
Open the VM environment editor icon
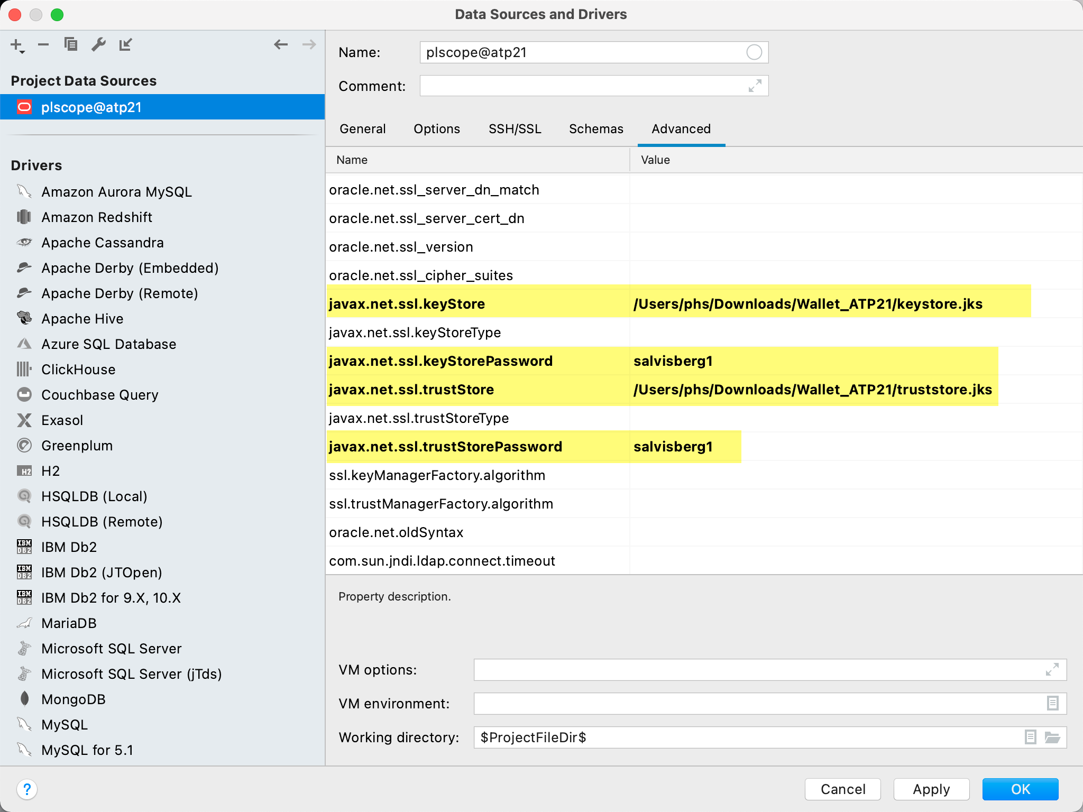[x=1052, y=703]
